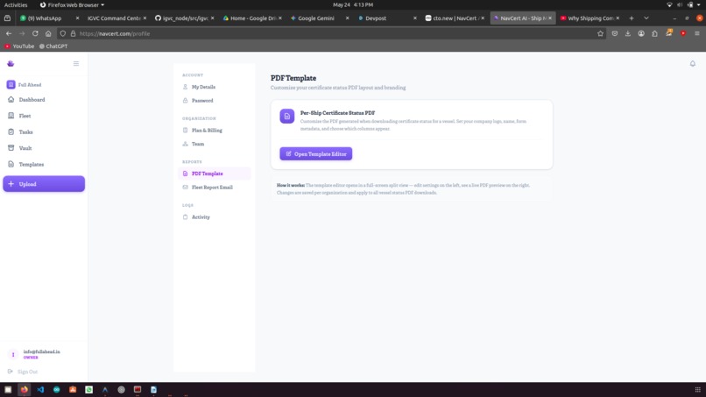706x397 pixels.
Task: Open the YouTube bookmark
Action: pos(19,46)
